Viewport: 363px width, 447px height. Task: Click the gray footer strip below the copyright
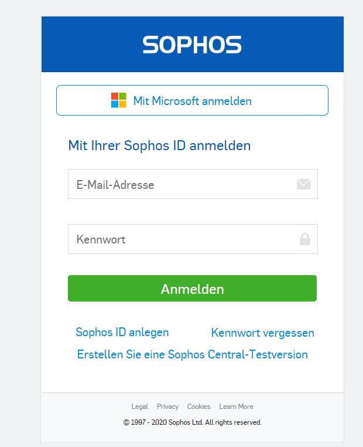coord(192,435)
